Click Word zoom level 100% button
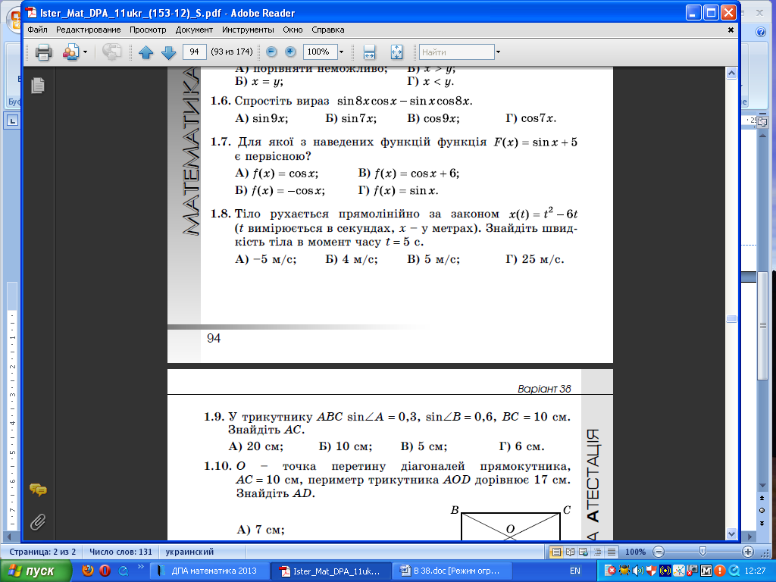The image size is (776, 582). (x=636, y=552)
